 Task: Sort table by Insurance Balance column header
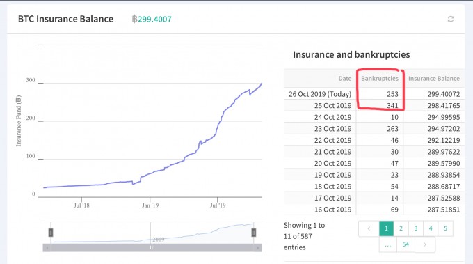434,79
